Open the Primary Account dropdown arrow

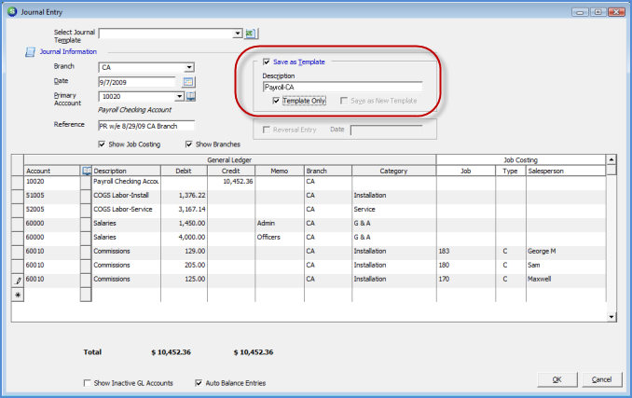179,96
